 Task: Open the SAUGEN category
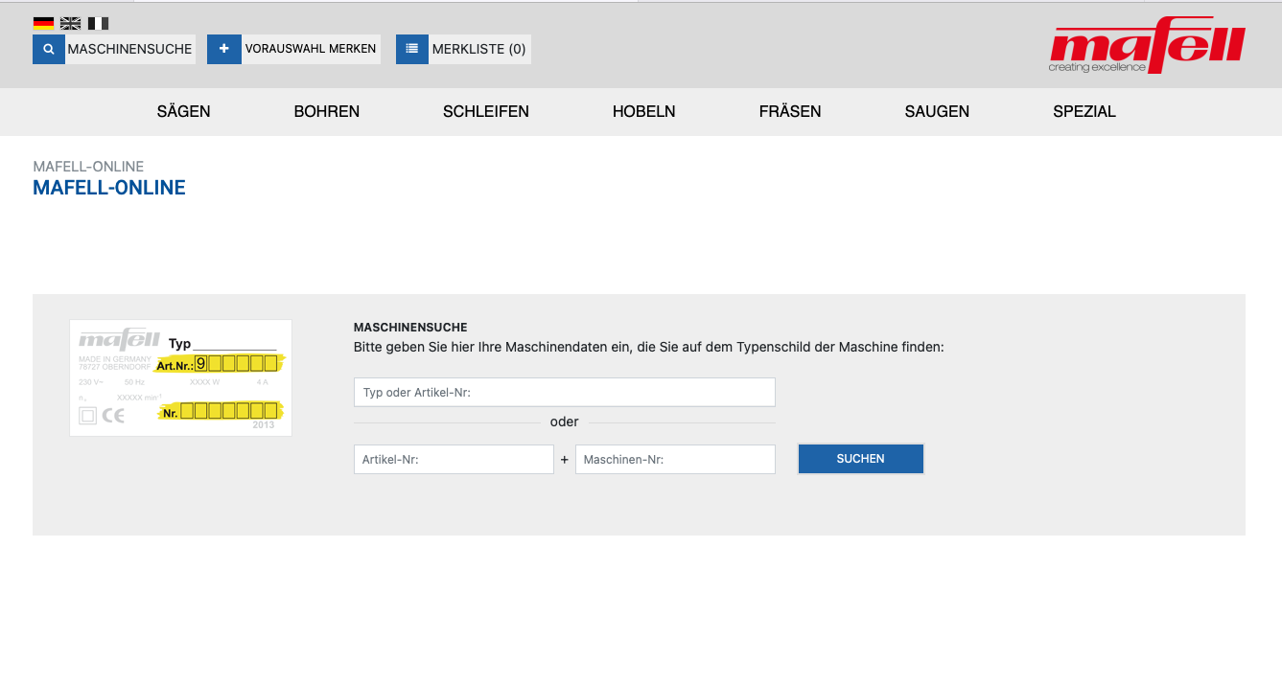click(x=936, y=112)
